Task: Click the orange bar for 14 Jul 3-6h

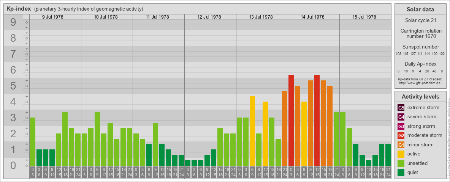Action: pyautogui.click(x=298, y=126)
